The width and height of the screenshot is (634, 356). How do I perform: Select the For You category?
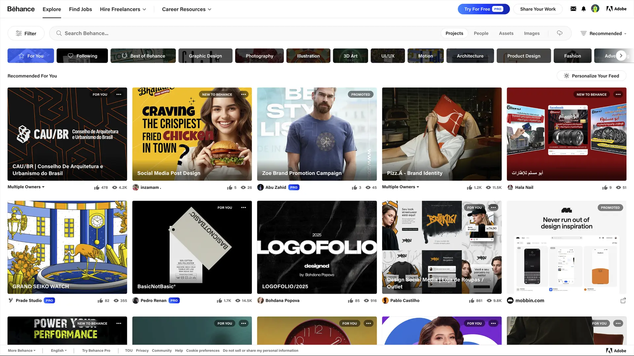click(31, 56)
